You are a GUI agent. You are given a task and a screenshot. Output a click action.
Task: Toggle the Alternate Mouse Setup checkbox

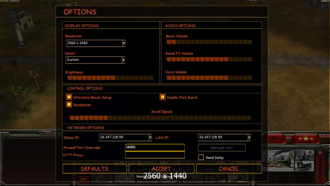pyautogui.click(x=69, y=97)
